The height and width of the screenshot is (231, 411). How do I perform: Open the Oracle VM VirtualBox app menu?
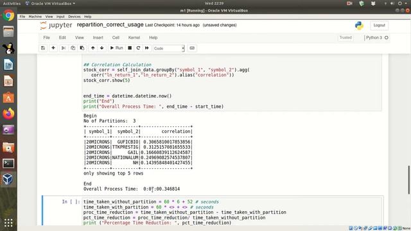[x=50, y=3]
